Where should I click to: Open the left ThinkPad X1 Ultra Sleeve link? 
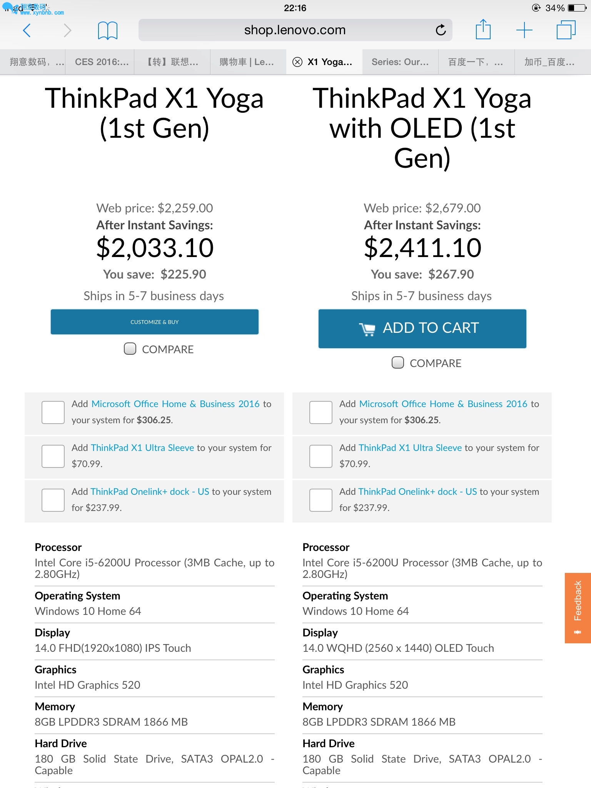tap(142, 448)
